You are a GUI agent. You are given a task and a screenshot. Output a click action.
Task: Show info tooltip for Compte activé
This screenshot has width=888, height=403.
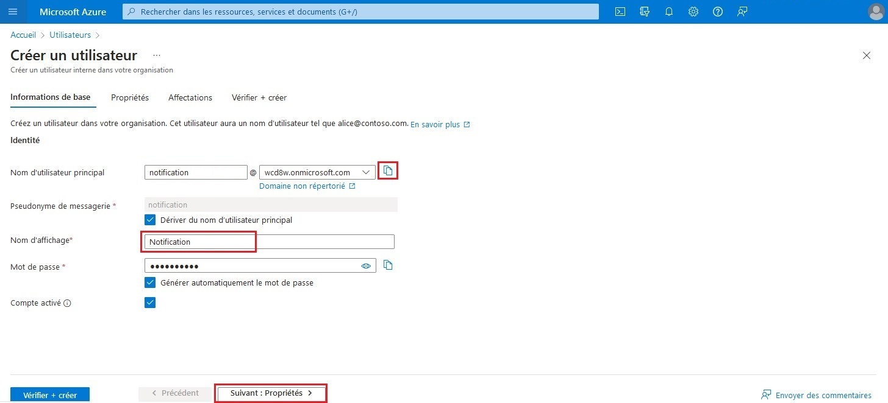pos(68,303)
